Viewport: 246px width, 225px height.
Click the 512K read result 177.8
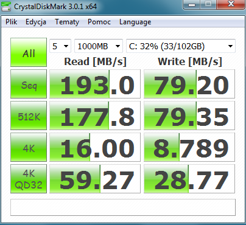point(95,116)
